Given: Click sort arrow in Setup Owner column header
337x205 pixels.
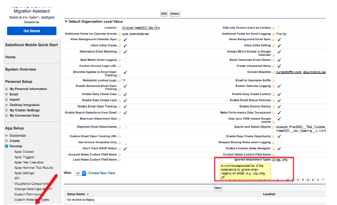Looking at the screenshot, I should pyautogui.click(x=88, y=194).
